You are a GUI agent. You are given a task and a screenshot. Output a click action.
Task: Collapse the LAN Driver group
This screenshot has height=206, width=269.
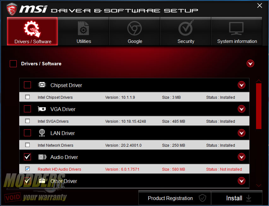pos(242,133)
